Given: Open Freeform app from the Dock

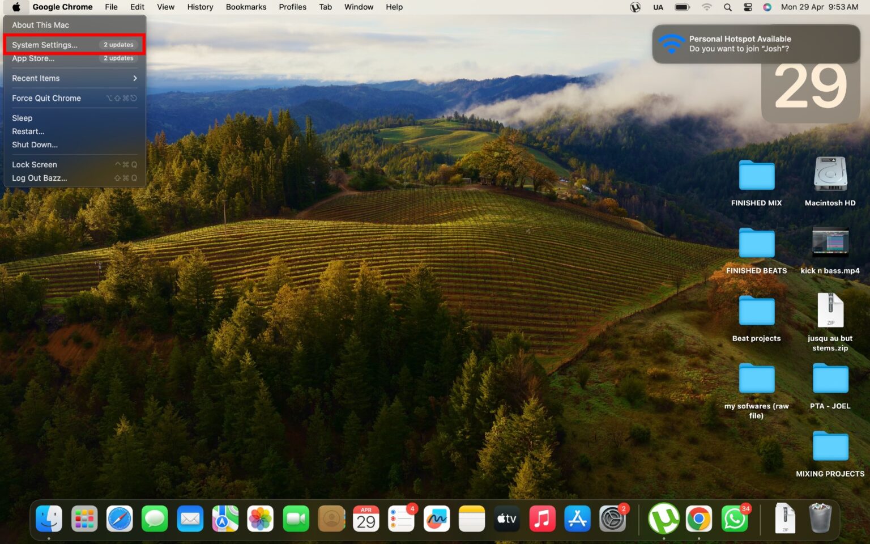Looking at the screenshot, I should click(x=437, y=518).
